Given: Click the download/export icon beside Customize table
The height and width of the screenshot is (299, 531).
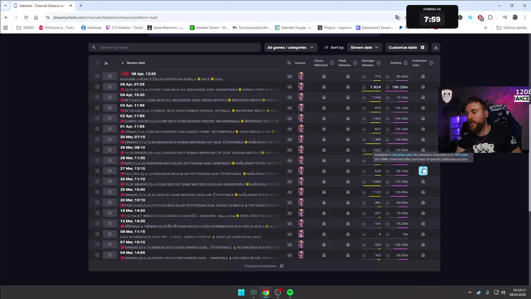Looking at the screenshot, I should (x=436, y=47).
